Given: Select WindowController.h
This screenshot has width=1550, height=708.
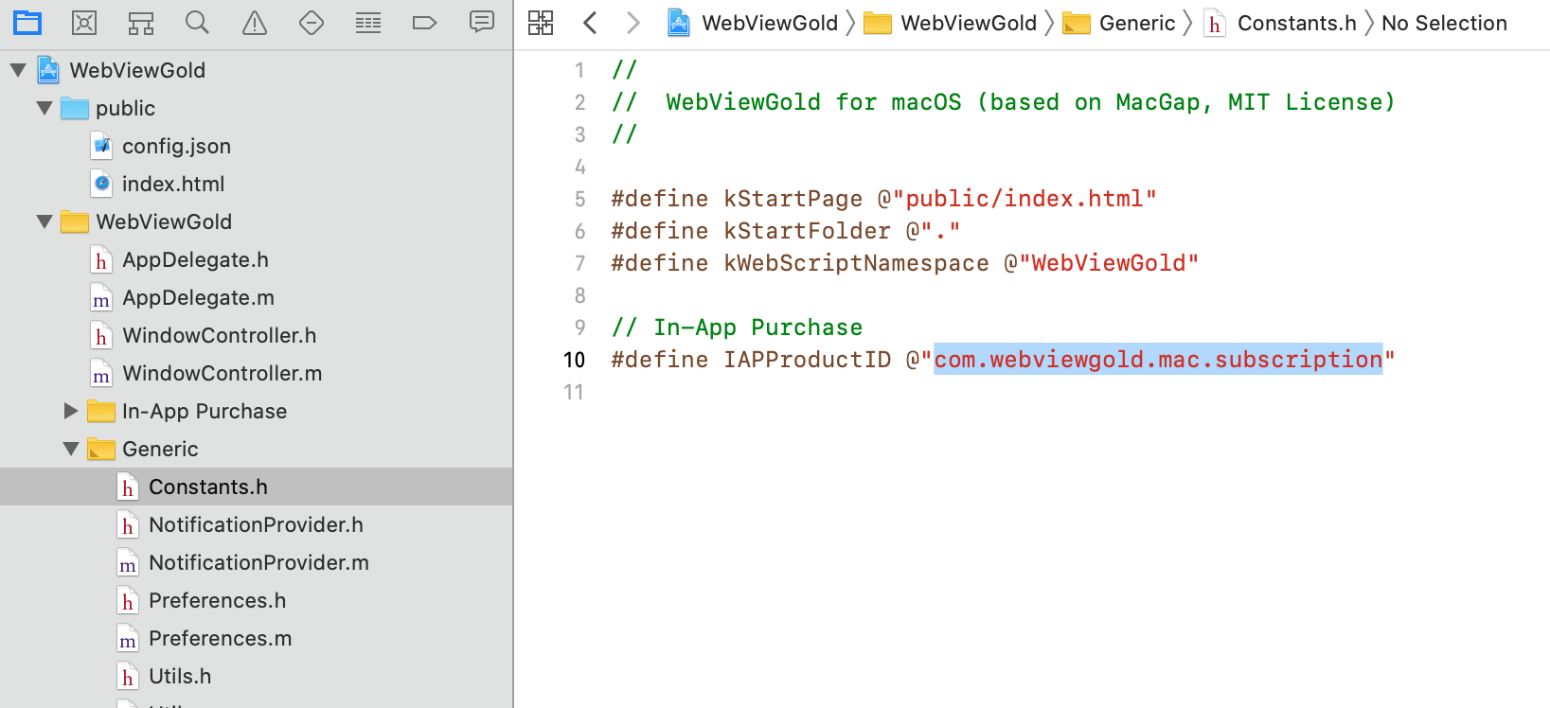Looking at the screenshot, I should (x=220, y=335).
